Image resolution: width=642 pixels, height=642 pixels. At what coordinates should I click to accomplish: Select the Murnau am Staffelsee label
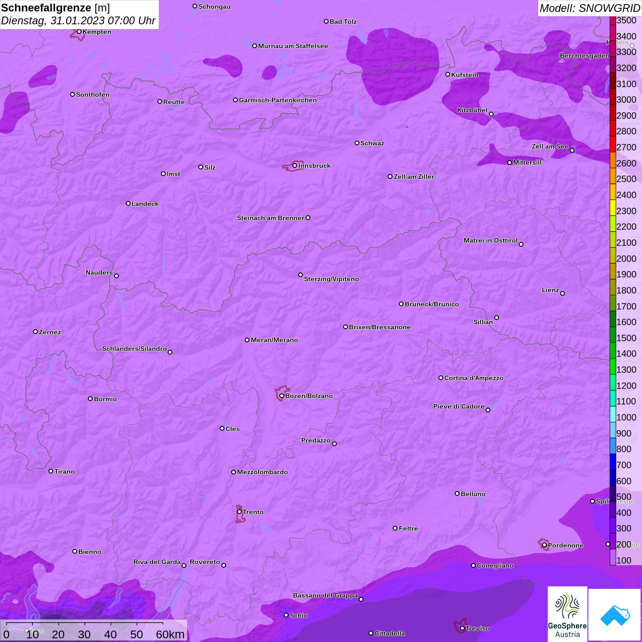click(293, 46)
